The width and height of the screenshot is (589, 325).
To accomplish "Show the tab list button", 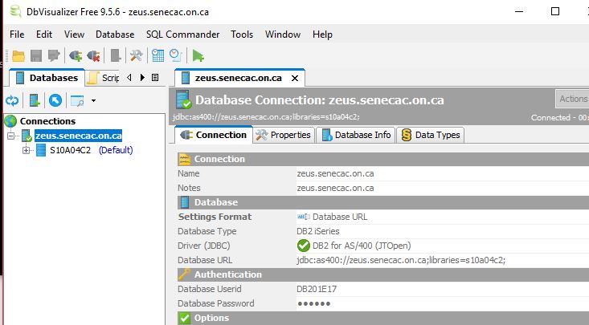I will click(x=155, y=77).
